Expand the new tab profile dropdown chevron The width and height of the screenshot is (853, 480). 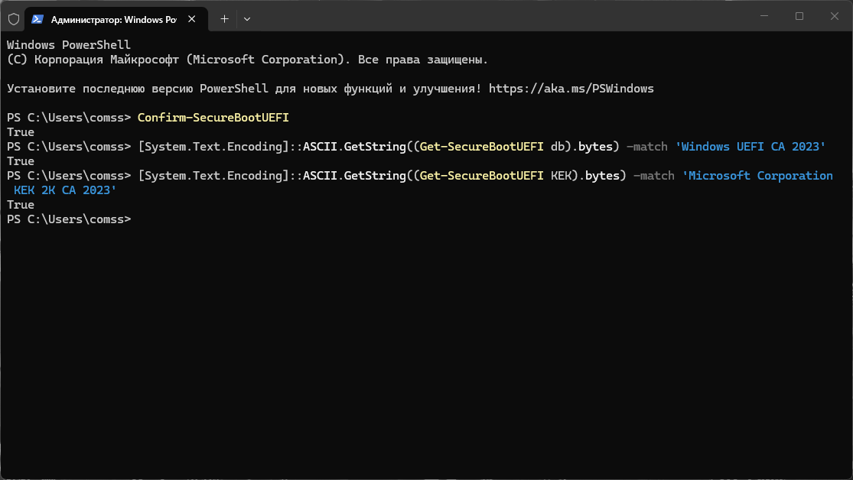[246, 18]
